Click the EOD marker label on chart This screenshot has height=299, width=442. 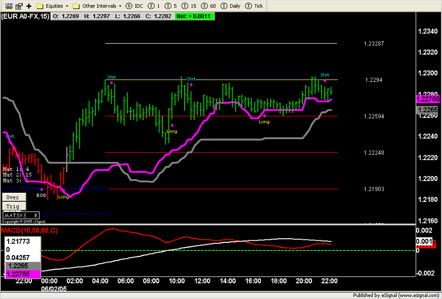pyautogui.click(x=41, y=195)
